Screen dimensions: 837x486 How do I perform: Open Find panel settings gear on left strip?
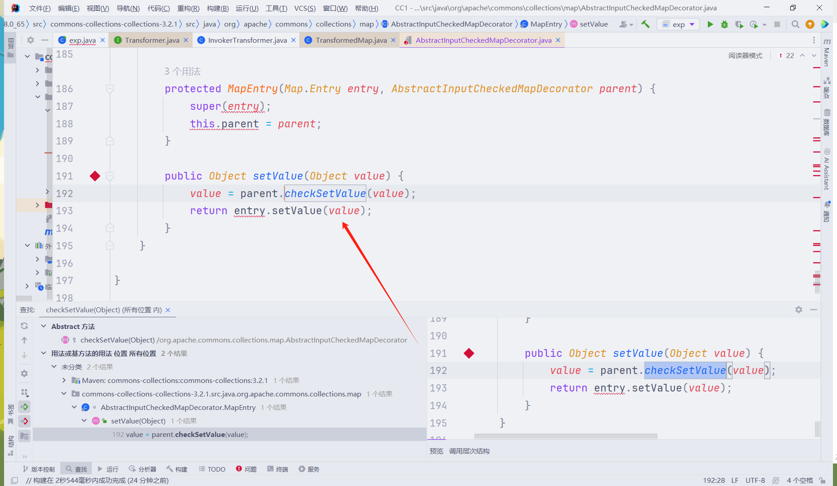[x=24, y=373]
